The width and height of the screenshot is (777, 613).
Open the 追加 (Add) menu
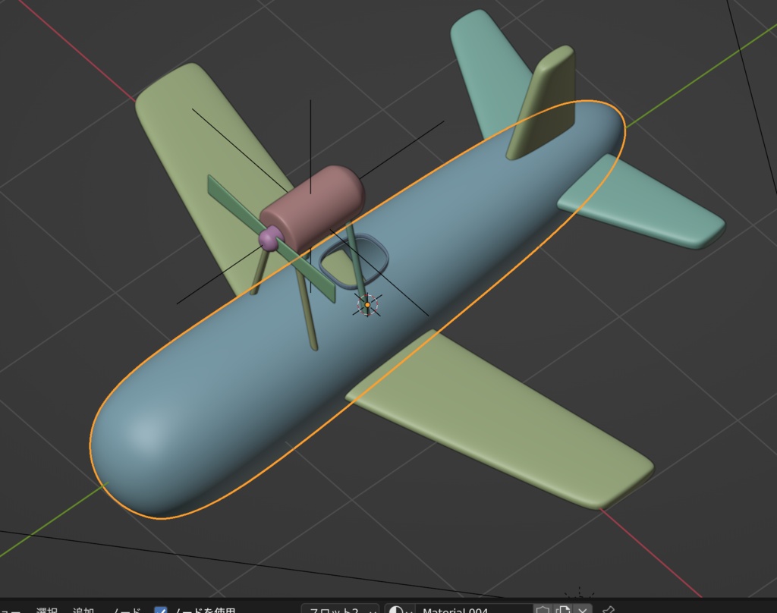(x=83, y=610)
